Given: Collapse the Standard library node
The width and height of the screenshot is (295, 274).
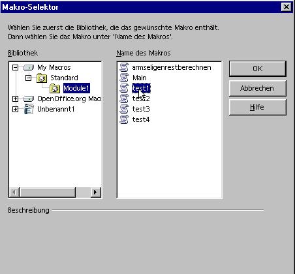Looking at the screenshot, I should pyautogui.click(x=28, y=78).
